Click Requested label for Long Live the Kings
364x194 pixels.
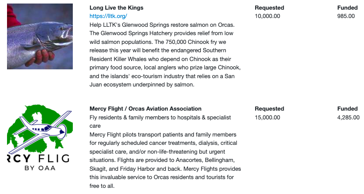pos(269,7)
